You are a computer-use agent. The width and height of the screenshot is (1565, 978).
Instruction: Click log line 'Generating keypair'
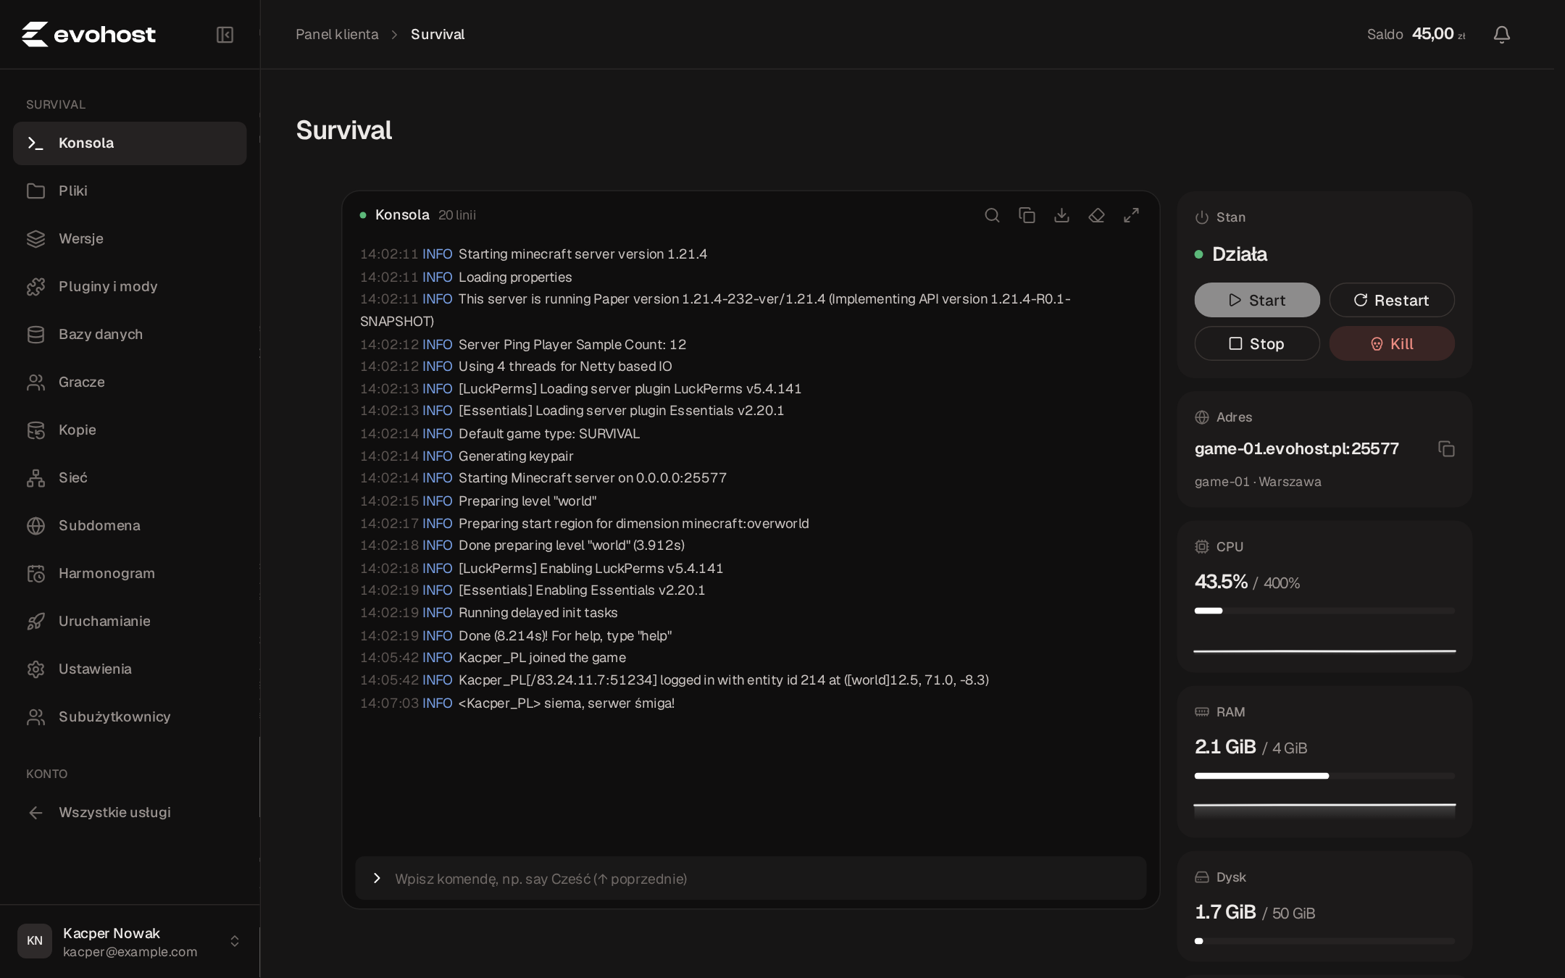(x=516, y=456)
